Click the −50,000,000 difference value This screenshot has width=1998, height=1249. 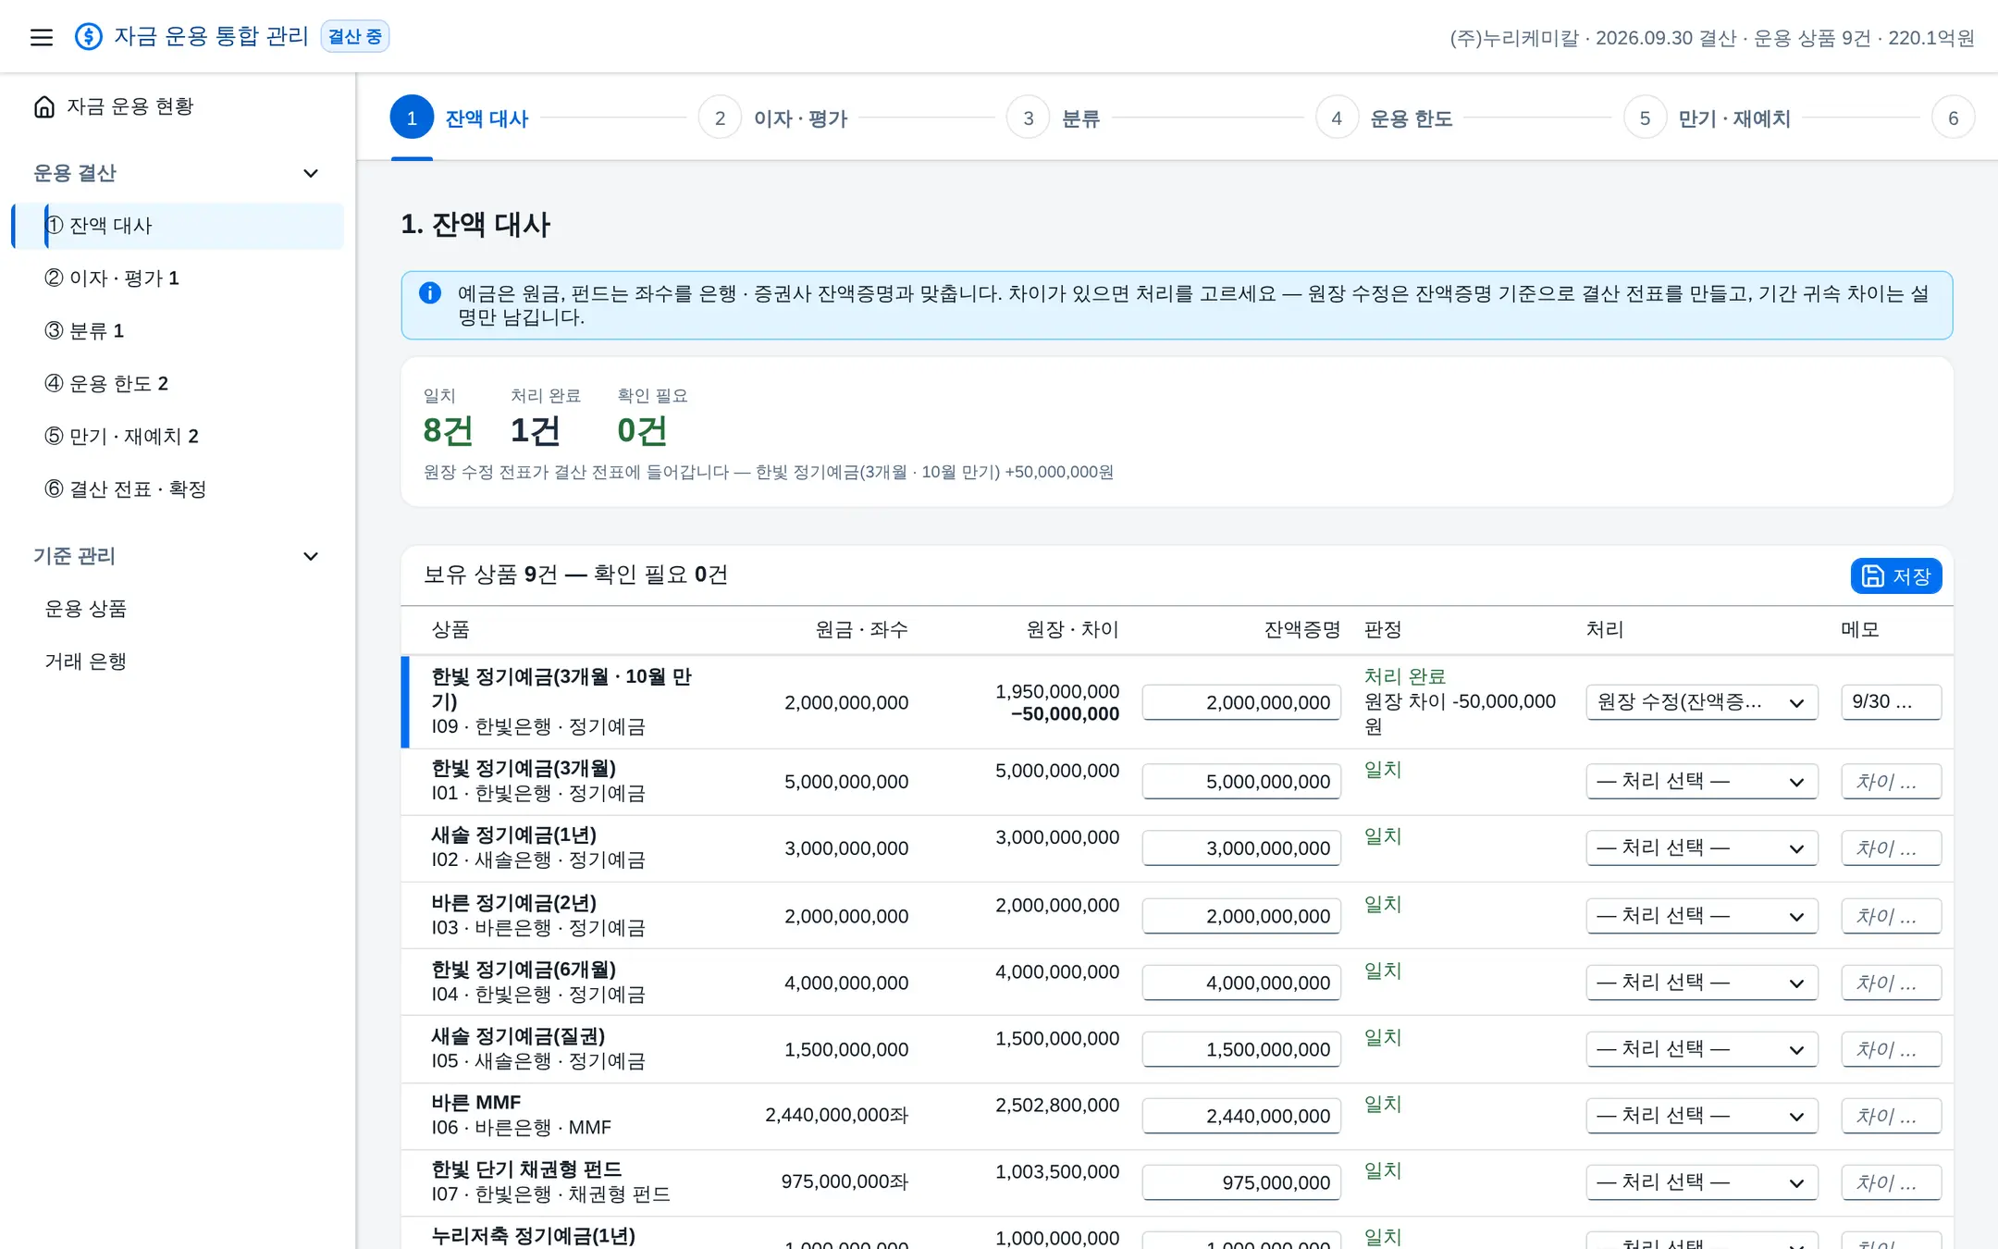point(1065,714)
